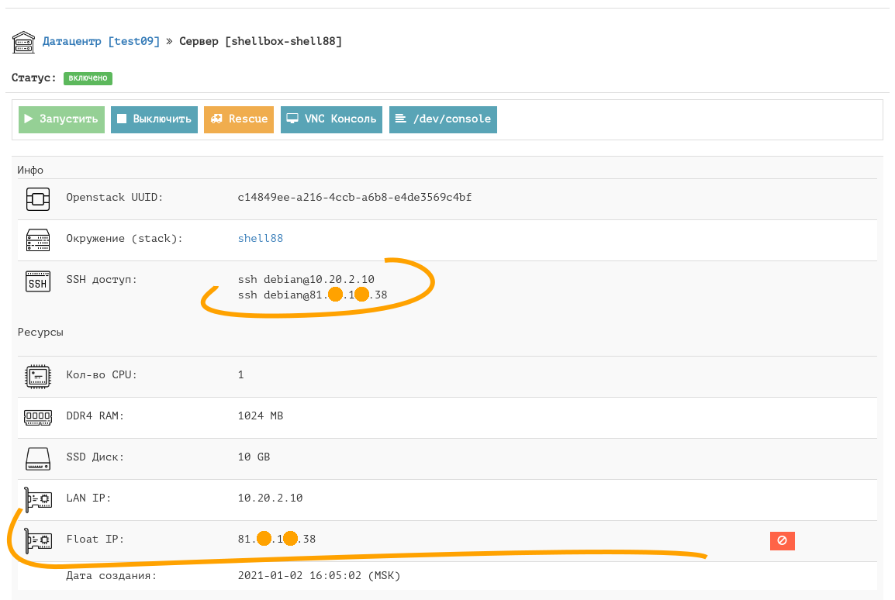Click the DDR4 RAM memory icon
Viewport: 895px width, 600px height.
point(38,417)
